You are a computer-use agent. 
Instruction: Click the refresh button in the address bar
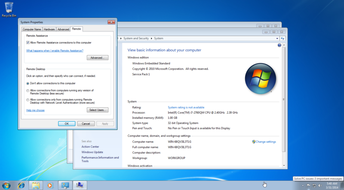coord(283,38)
